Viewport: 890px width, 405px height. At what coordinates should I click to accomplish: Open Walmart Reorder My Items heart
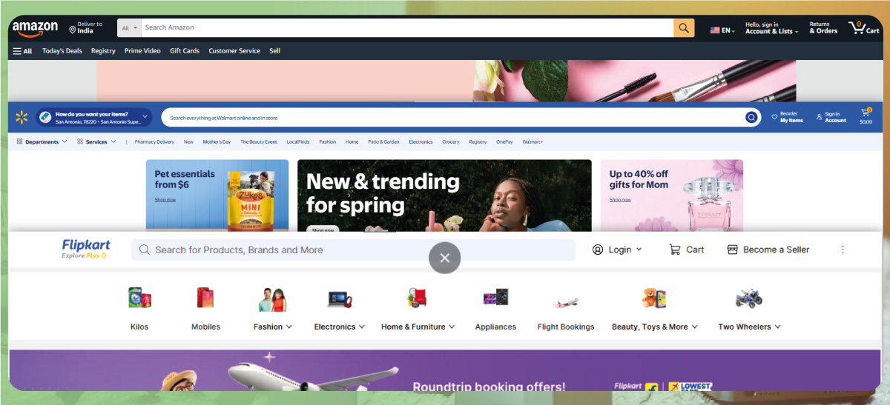click(x=788, y=117)
